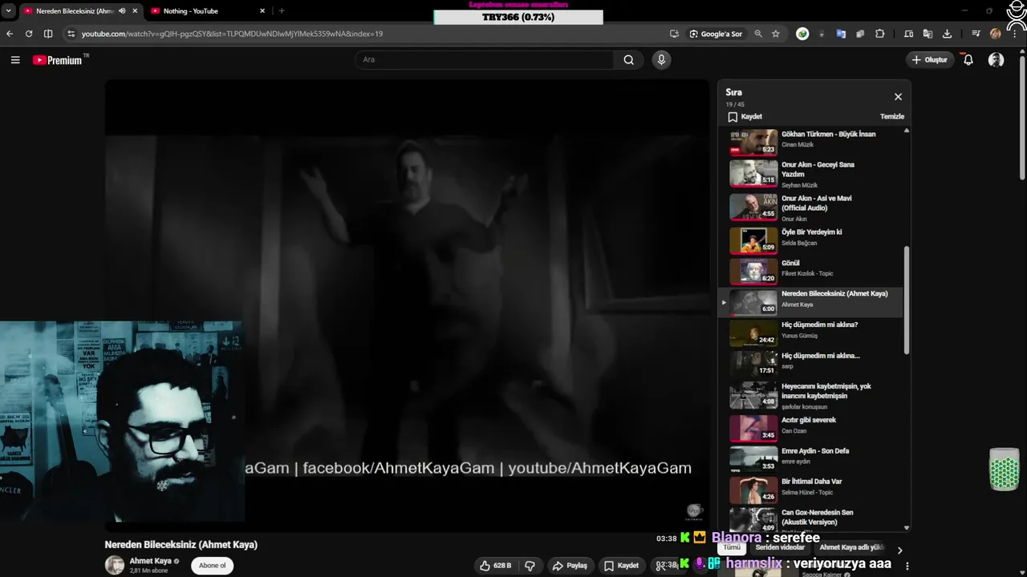Open the tab search dropdown
The height and width of the screenshot is (577, 1027).
pos(9,11)
